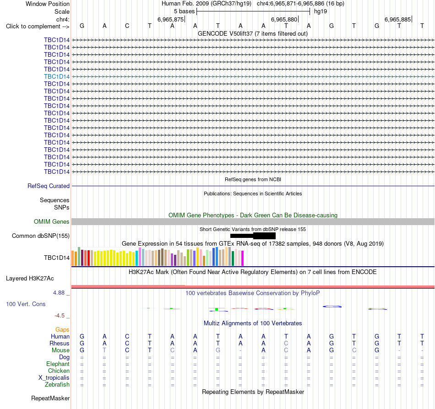Click the cyan bar in the GTEx chart
The width and height of the screenshot is (435, 409).
136,258
